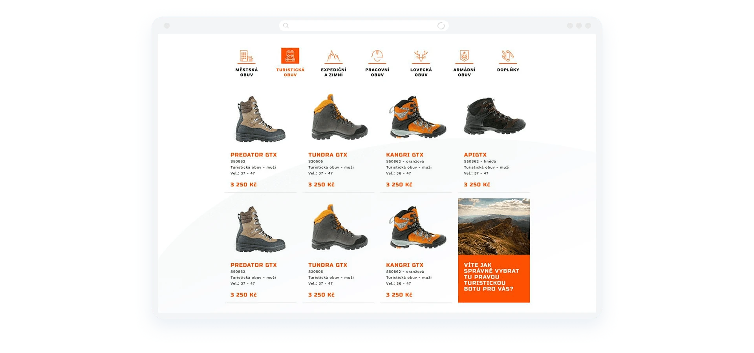Switch to Pracovní obuv category label

377,72
